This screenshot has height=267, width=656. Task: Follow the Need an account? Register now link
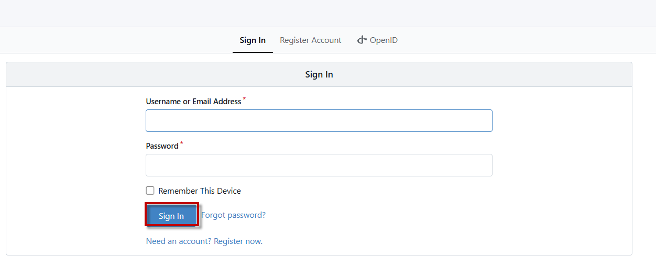coord(204,241)
